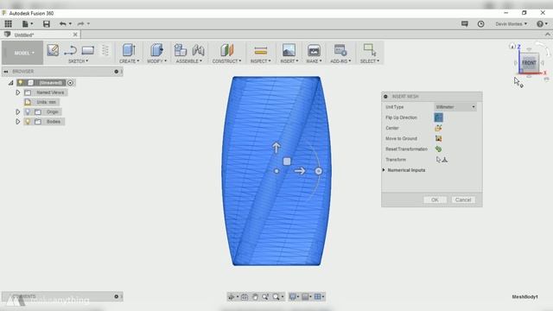Collapse the INSERT MESH dialog header
This screenshot has width=553, height=311.
point(386,96)
